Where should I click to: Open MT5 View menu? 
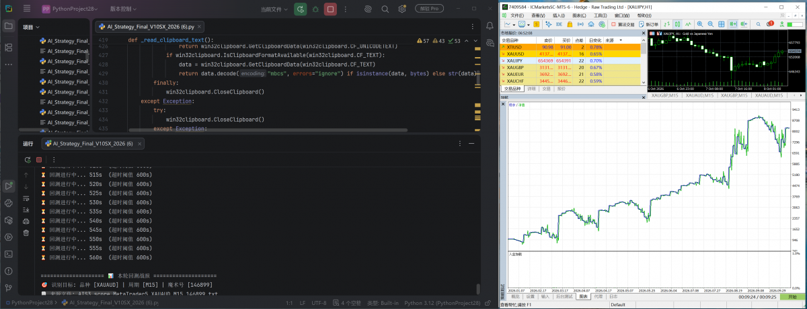pos(538,15)
